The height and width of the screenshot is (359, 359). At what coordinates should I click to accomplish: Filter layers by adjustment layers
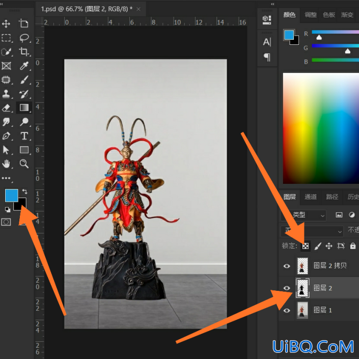(x=352, y=215)
